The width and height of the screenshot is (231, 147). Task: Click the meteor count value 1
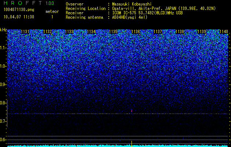[52, 17]
